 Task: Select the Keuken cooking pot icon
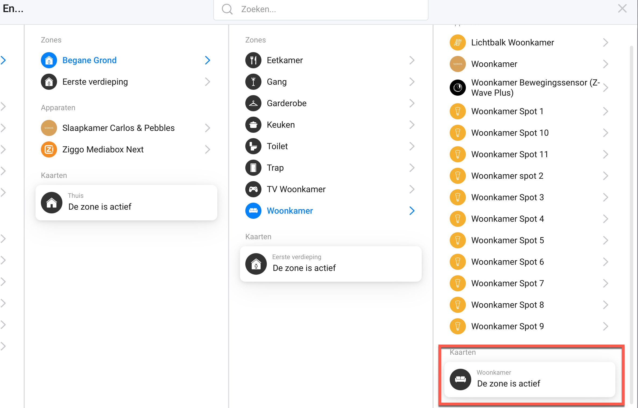pyautogui.click(x=253, y=125)
